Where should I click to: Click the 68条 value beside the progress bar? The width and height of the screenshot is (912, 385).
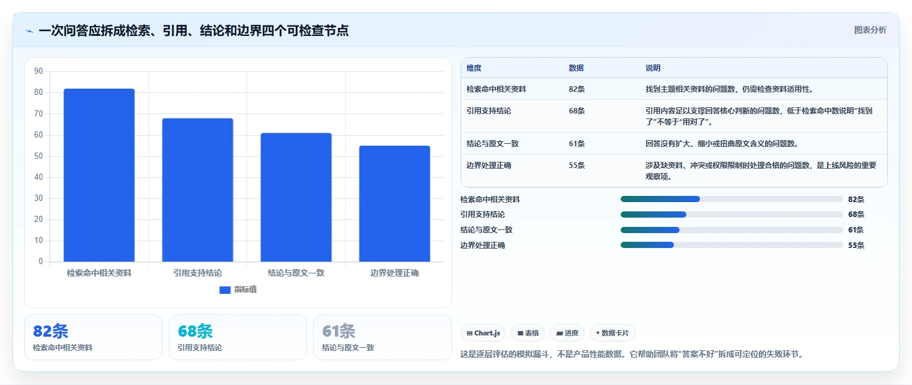(856, 215)
